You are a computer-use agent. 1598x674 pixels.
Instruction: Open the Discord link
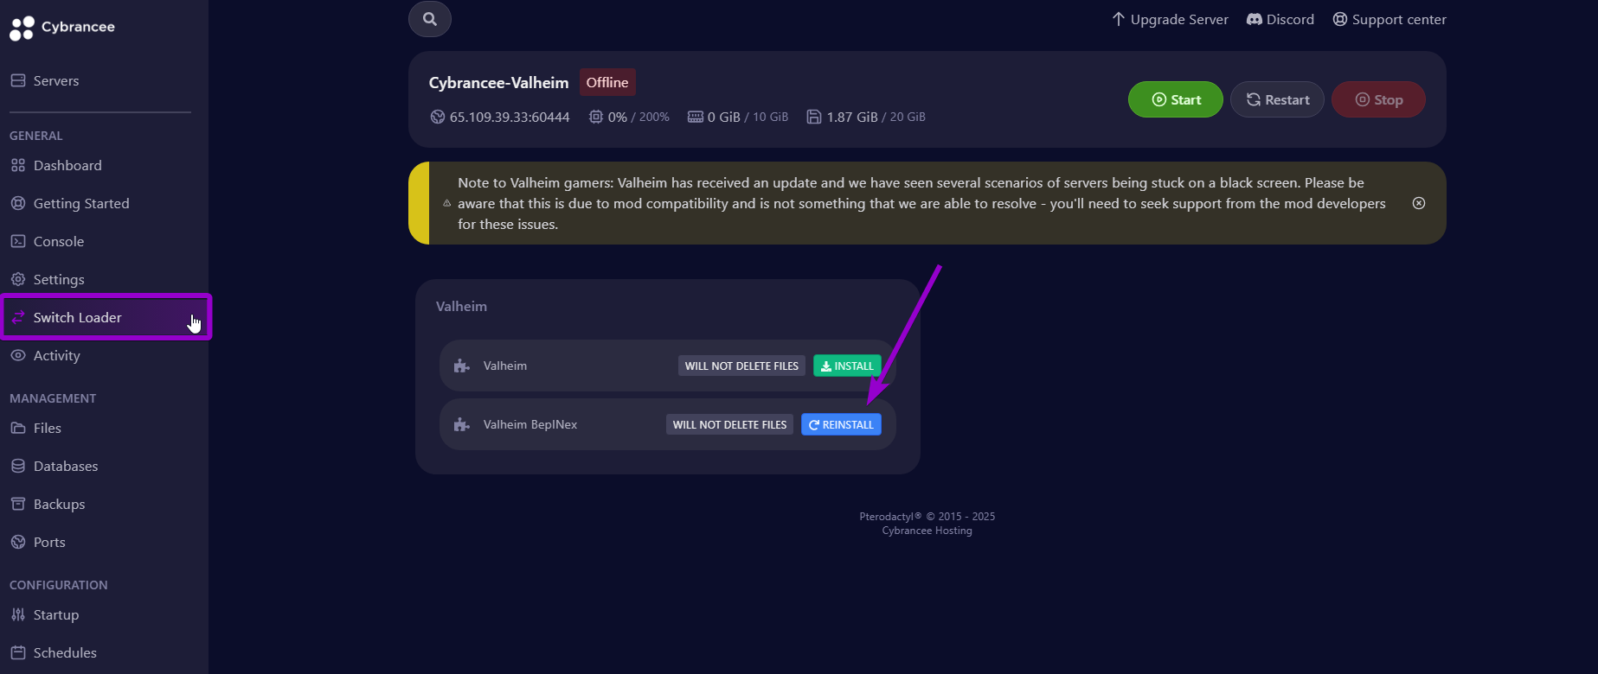[x=1280, y=19]
